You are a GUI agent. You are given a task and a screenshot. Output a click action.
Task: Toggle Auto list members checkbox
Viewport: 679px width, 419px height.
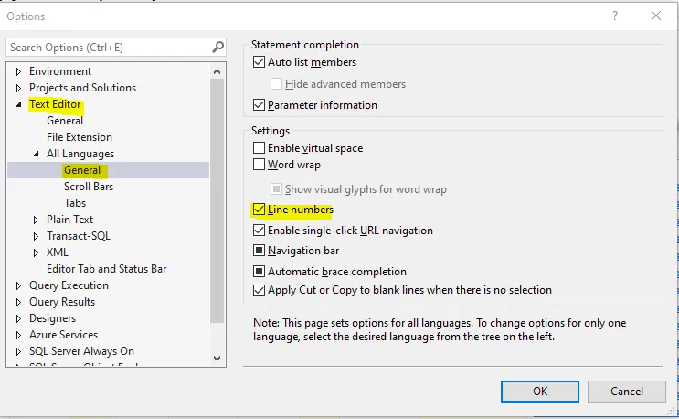259,62
